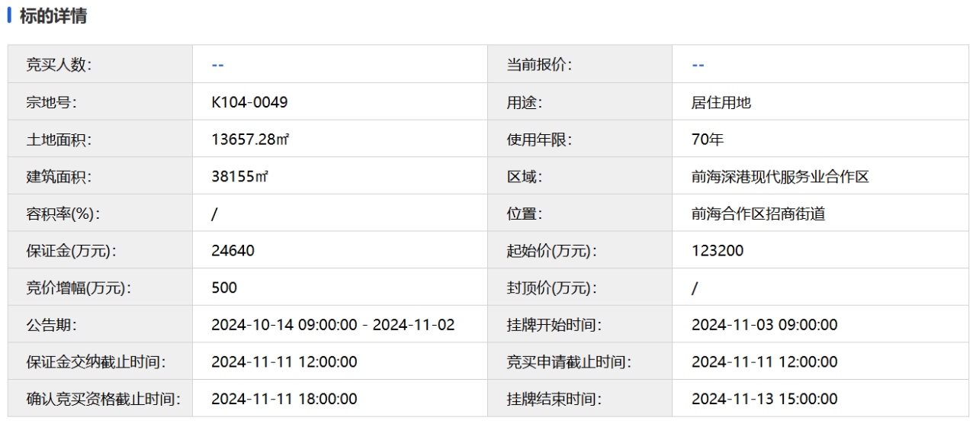Click the 当前报价 dashes value
Image resolution: width=976 pixels, height=424 pixels.
click(698, 65)
